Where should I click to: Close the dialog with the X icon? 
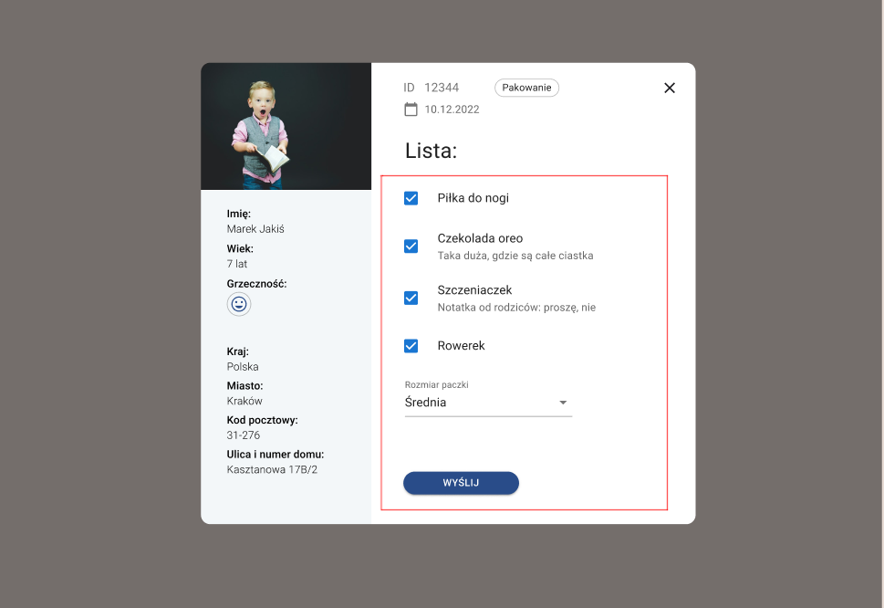(x=670, y=88)
